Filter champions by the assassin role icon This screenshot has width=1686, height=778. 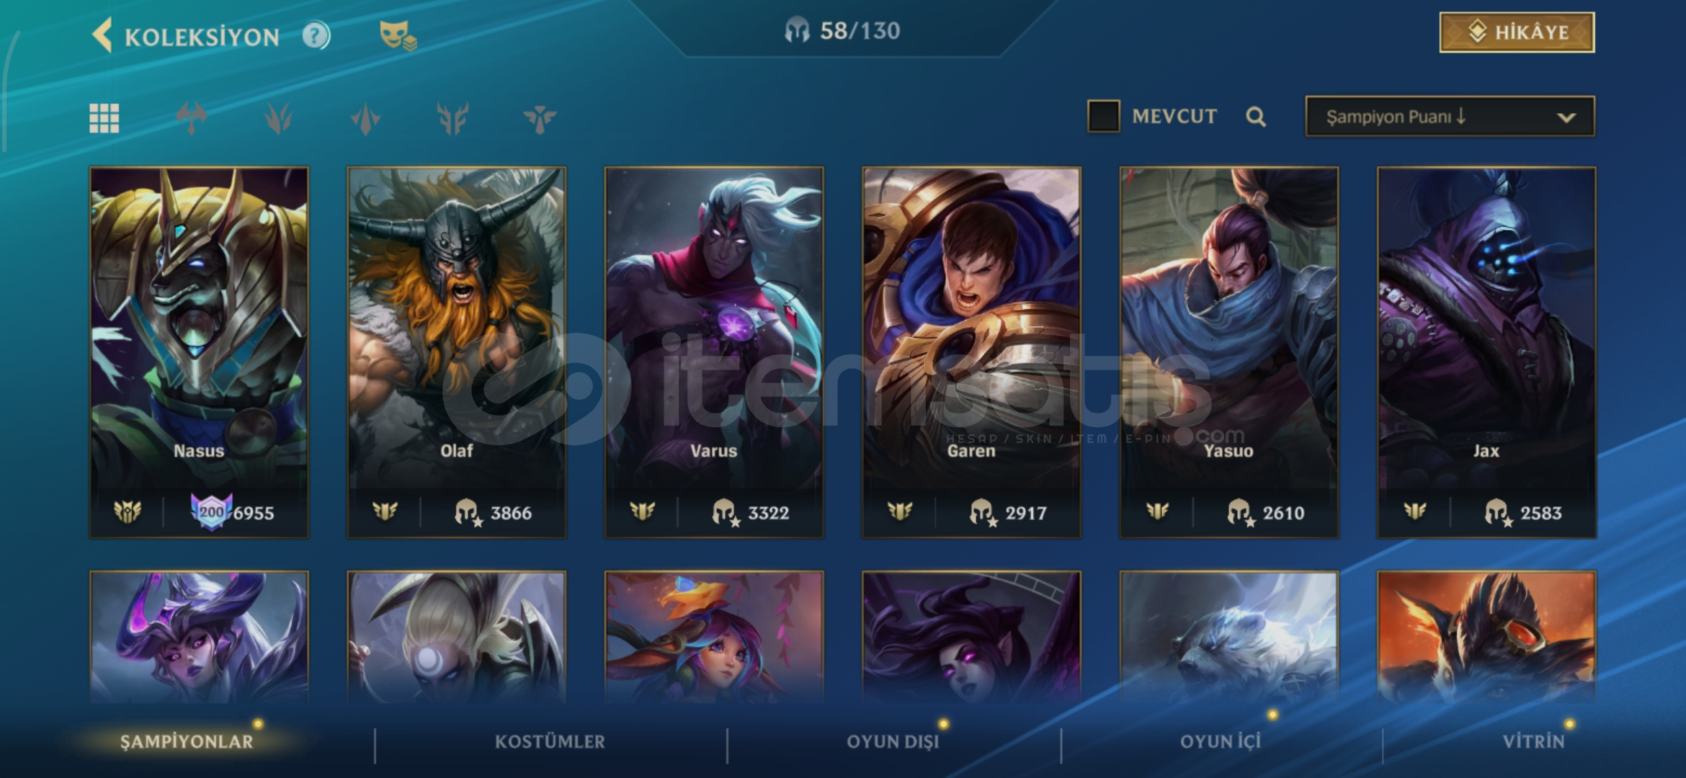click(365, 118)
